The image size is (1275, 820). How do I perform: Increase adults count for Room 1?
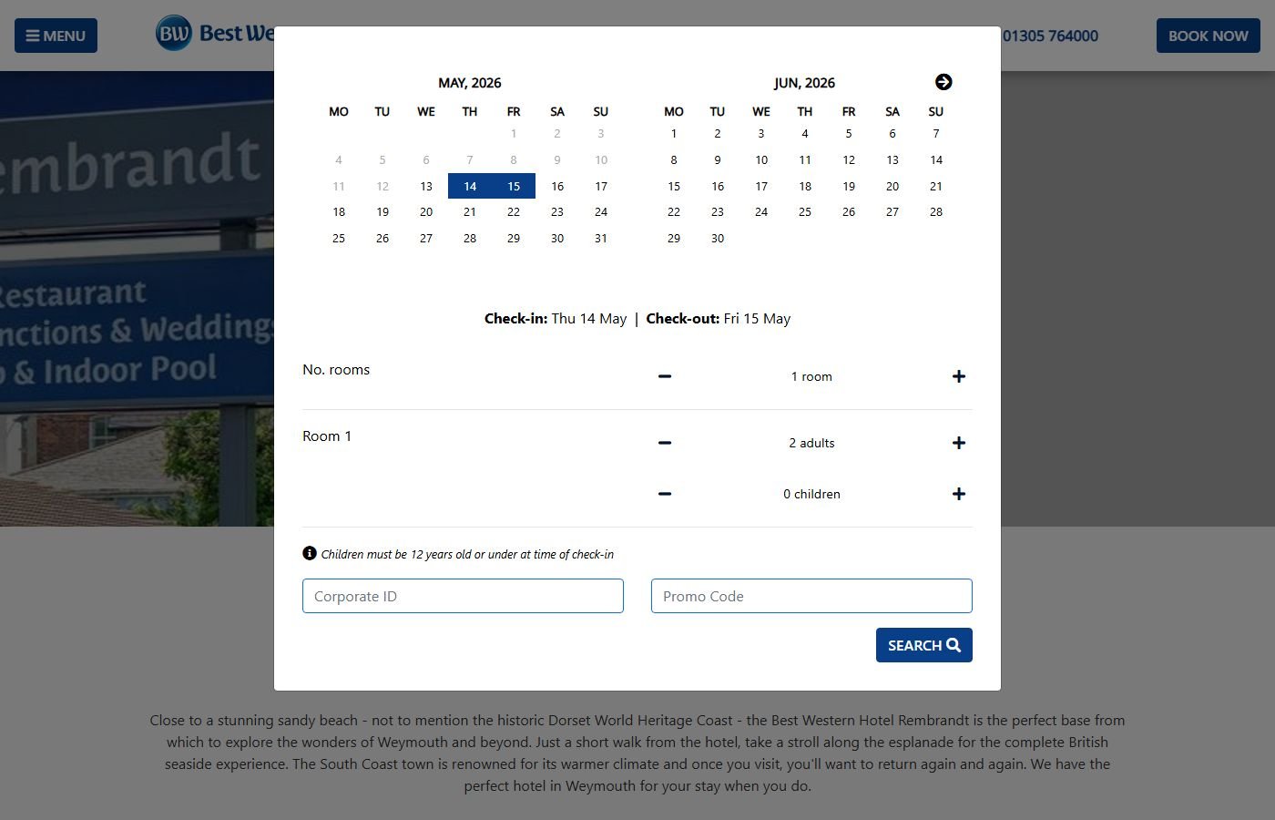click(959, 443)
